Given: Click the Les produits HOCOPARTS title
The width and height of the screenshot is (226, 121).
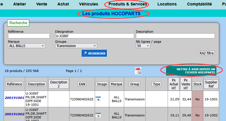Looking at the screenshot, I should [111, 13].
